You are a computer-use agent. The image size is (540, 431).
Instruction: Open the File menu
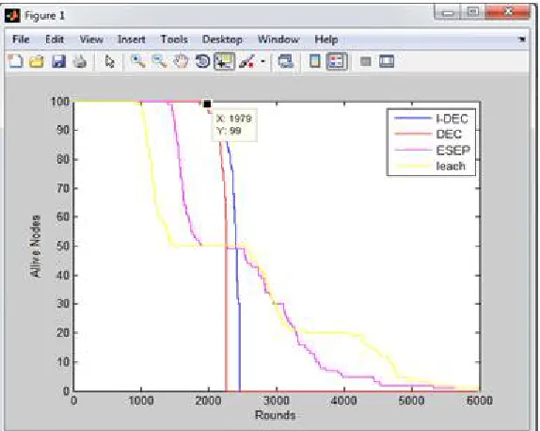21,40
